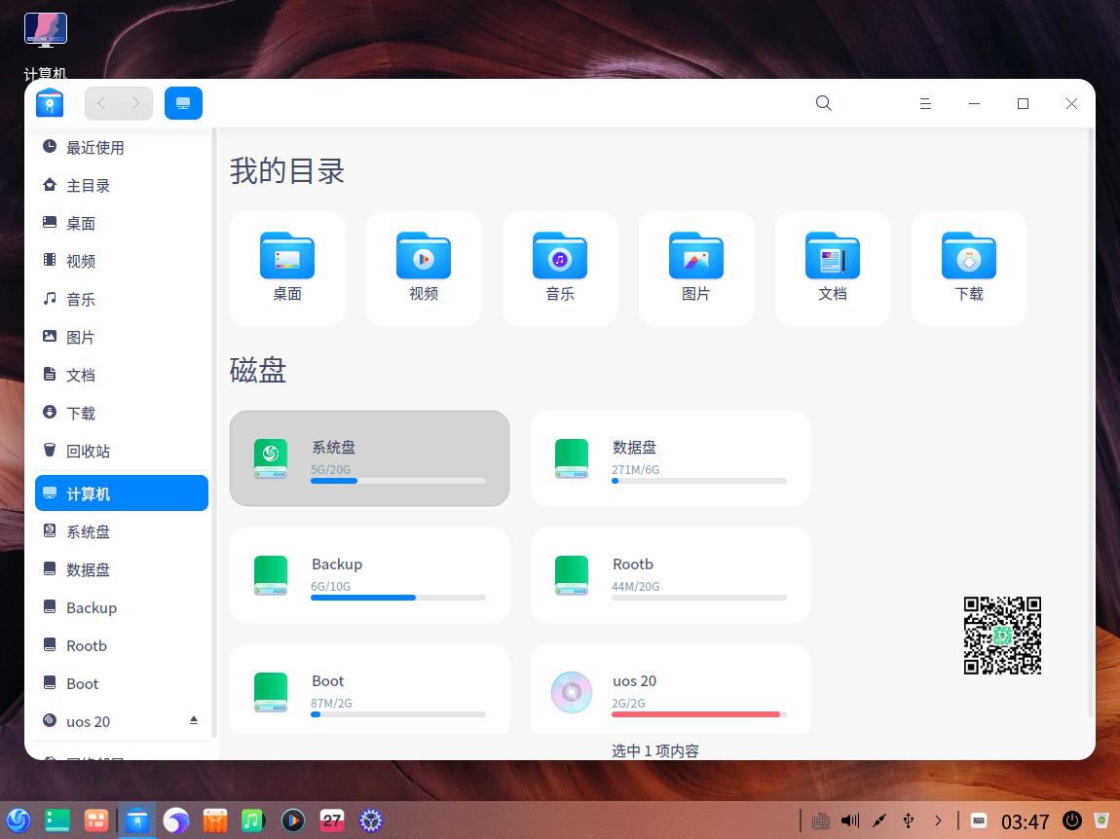Open 主目录 from the sidebar
1120x839 pixels.
point(88,185)
